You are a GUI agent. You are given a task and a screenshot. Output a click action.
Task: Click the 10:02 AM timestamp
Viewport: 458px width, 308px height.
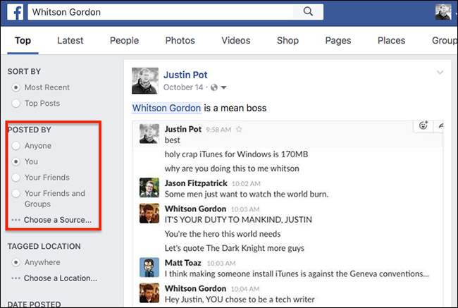(246, 184)
